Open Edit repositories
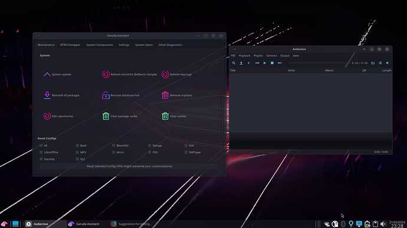 click(x=58, y=116)
